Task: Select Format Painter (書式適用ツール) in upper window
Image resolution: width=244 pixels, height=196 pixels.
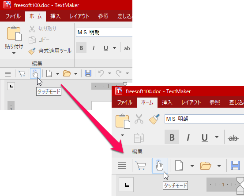Action: pos(50,51)
